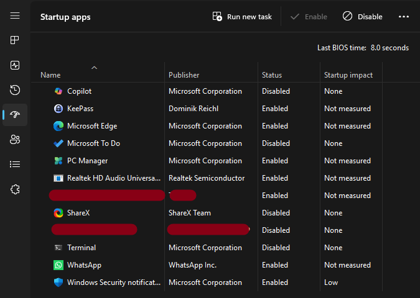Click publisher Realtek Semiconductor
The height and width of the screenshot is (298, 420).
[207, 178]
